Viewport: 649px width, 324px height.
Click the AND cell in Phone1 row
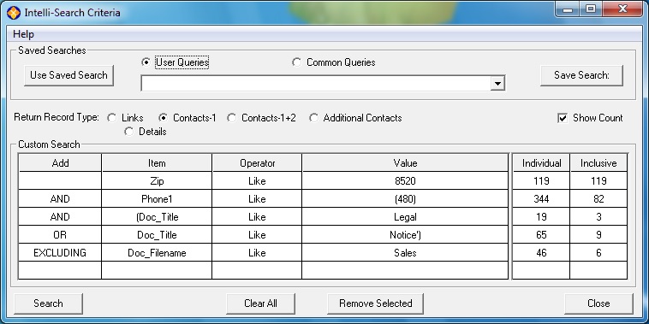click(60, 199)
